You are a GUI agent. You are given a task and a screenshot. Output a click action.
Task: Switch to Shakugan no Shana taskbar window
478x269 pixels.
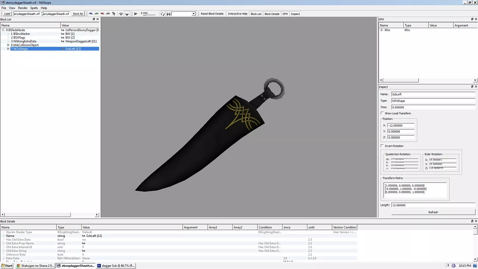point(35,266)
